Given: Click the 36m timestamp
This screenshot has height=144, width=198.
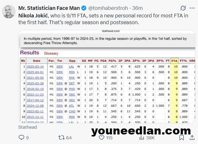Looking at the screenshot, I should pos(137,8).
